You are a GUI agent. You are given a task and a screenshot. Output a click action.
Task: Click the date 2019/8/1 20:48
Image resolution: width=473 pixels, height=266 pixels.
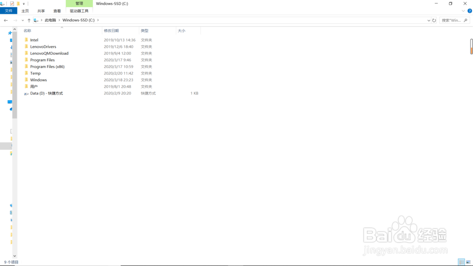tap(117, 86)
